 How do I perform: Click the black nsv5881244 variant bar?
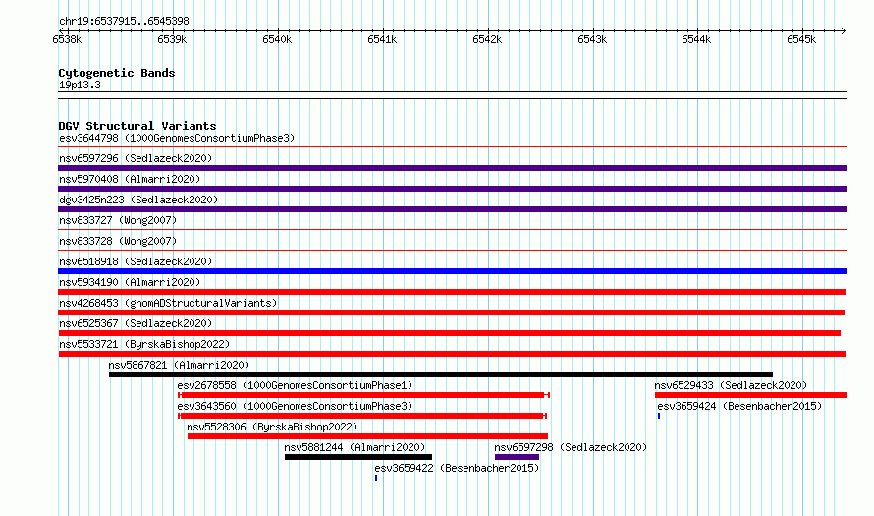(x=358, y=457)
